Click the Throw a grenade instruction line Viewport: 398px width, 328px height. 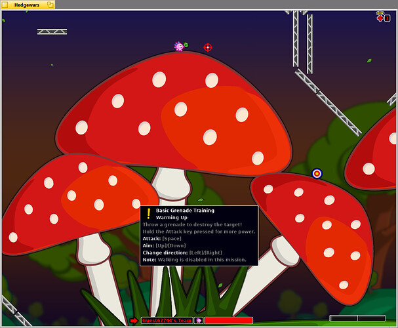[x=192, y=224]
